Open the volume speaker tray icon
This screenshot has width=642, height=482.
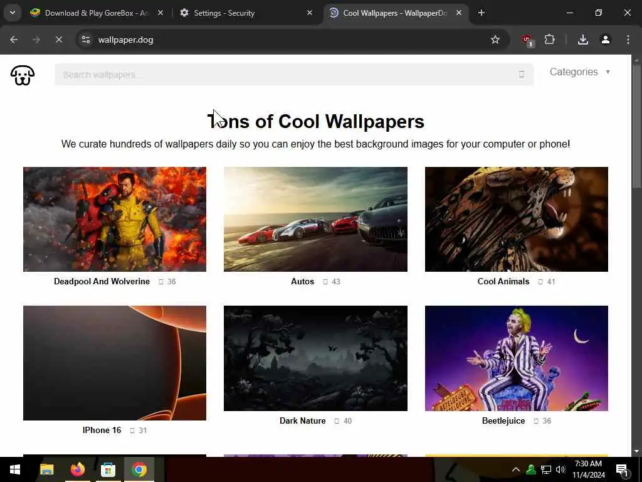coord(560,469)
